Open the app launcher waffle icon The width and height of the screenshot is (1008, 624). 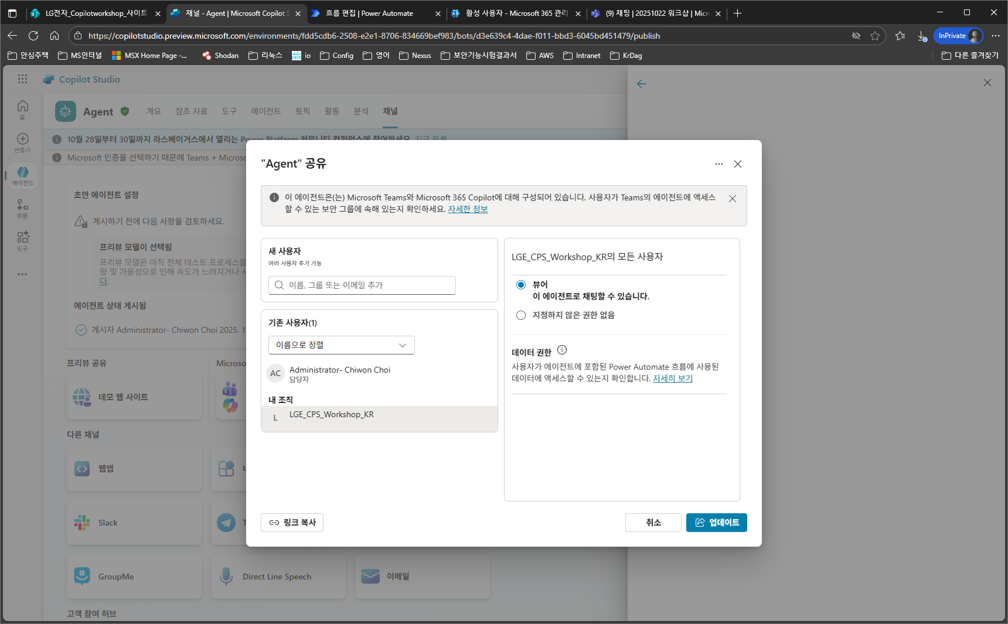tap(22, 79)
